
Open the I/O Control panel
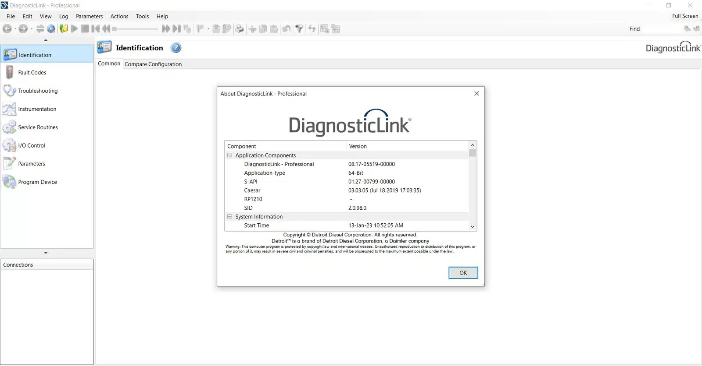pos(31,146)
